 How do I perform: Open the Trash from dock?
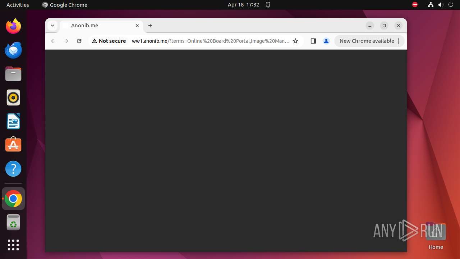click(13, 222)
